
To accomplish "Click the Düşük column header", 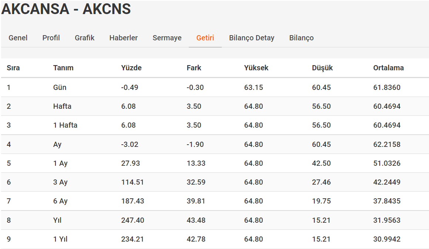I will (322, 68).
